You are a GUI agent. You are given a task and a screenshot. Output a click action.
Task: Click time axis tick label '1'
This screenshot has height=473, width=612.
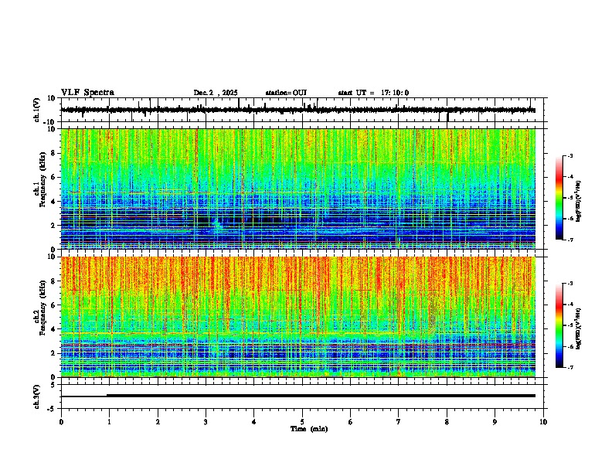[x=109, y=422]
